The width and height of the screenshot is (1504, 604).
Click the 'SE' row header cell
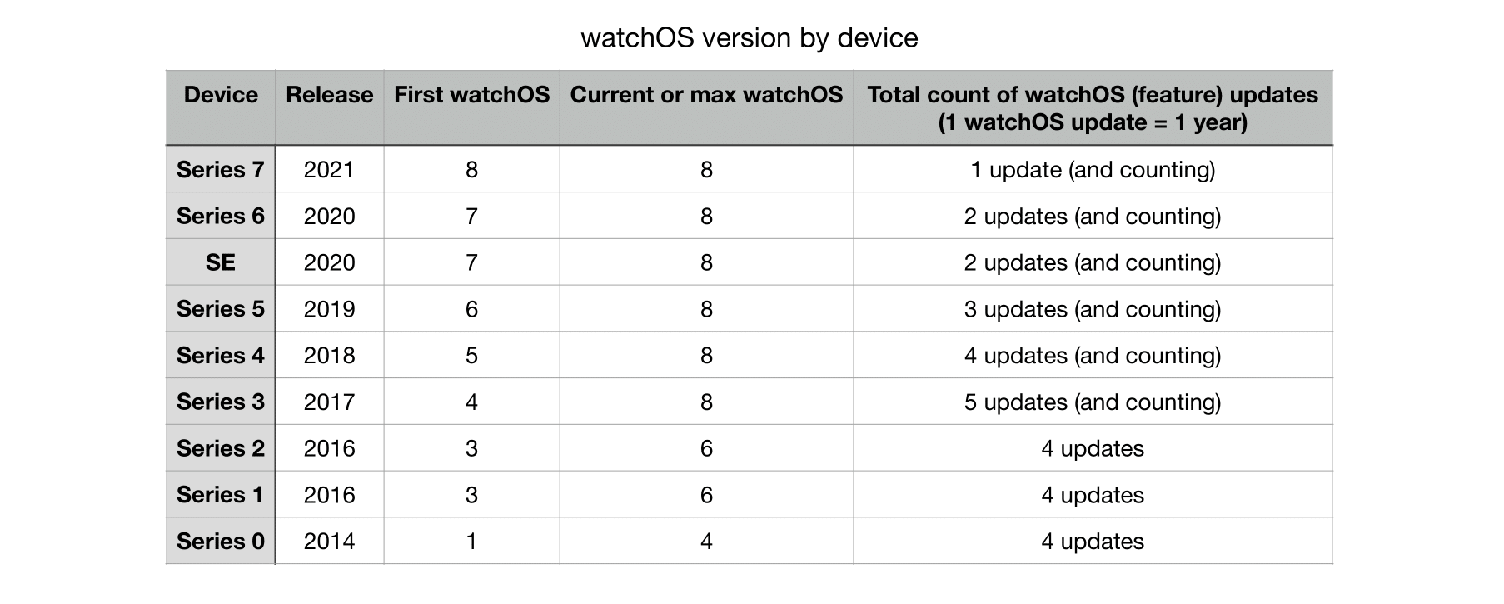[x=221, y=262]
